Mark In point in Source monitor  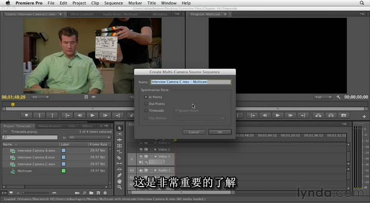tap(40, 115)
